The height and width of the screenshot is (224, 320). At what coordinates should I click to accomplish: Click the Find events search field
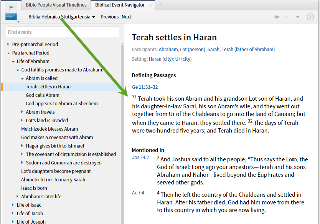(63, 32)
